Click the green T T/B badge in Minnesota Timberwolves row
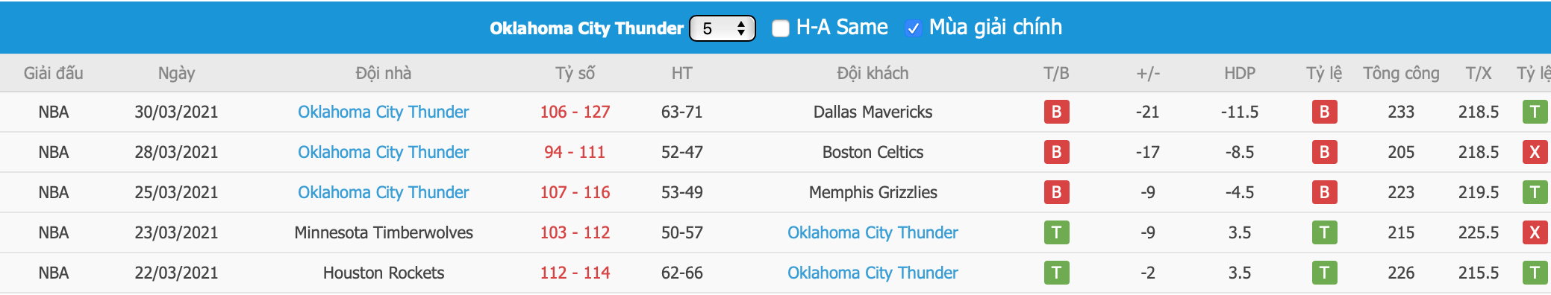Viewport: 1551px width, 295px height. click(1056, 232)
